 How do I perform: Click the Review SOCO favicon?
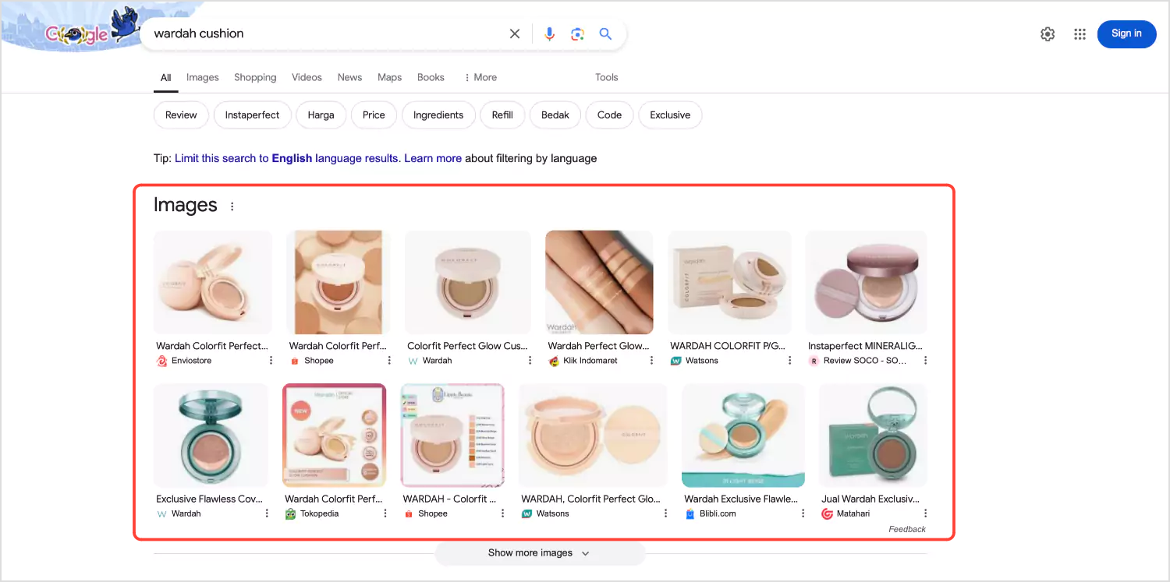click(814, 361)
